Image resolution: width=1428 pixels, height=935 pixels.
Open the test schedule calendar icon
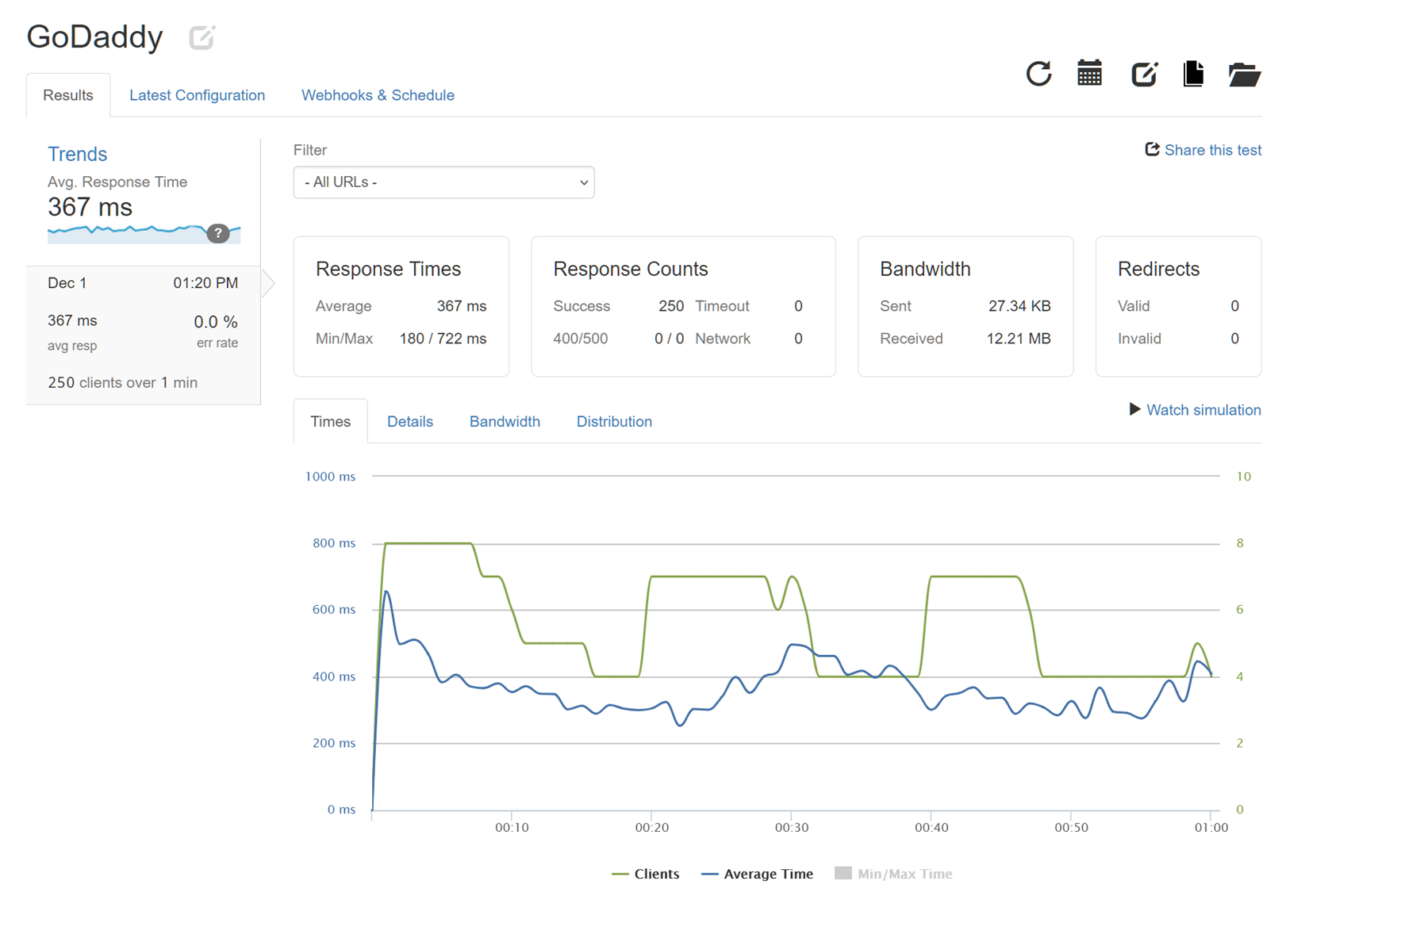pos(1089,74)
